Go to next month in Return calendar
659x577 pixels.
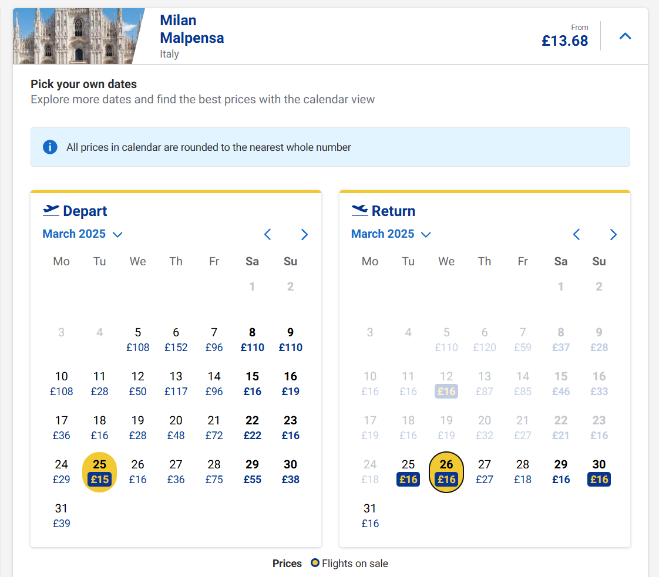[614, 234]
